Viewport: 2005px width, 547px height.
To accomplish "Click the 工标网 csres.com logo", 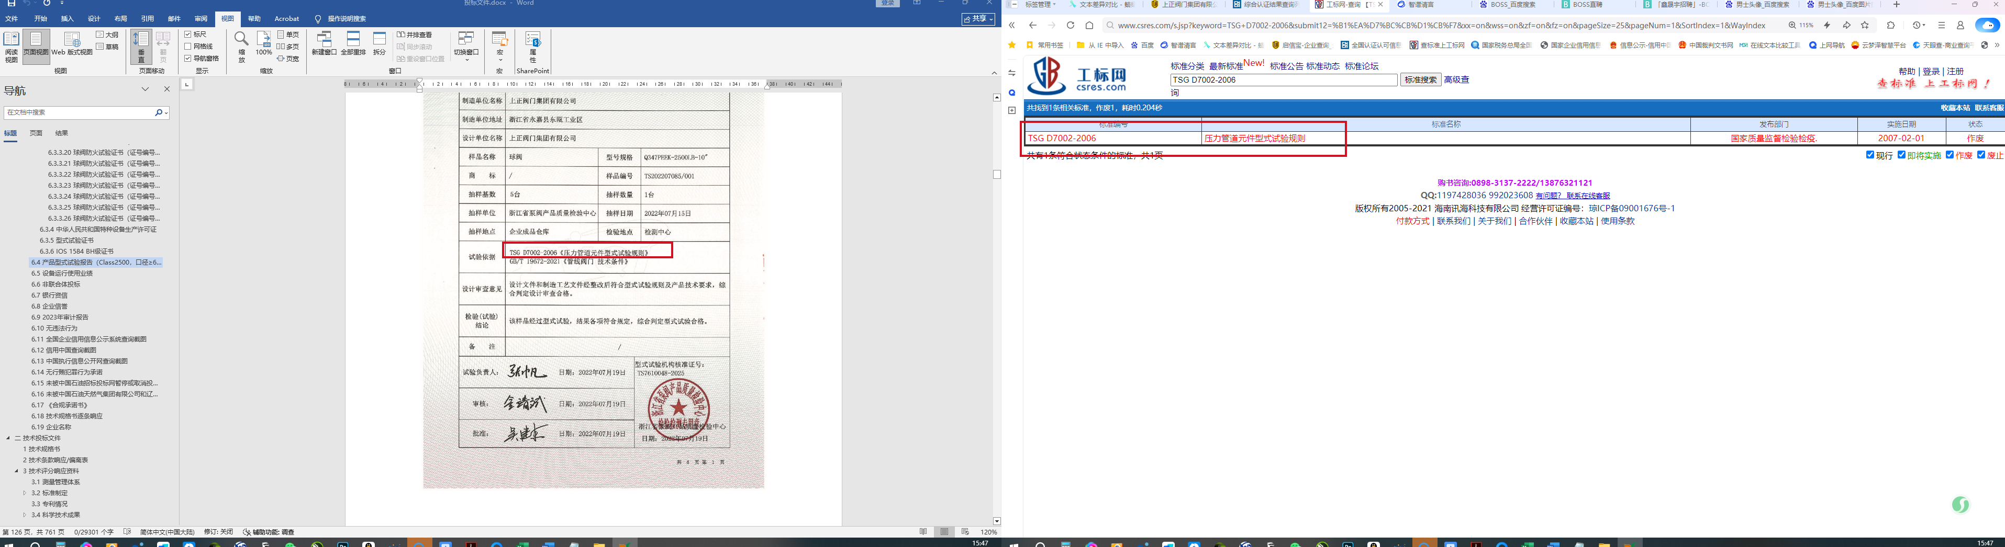I will pyautogui.click(x=1076, y=76).
